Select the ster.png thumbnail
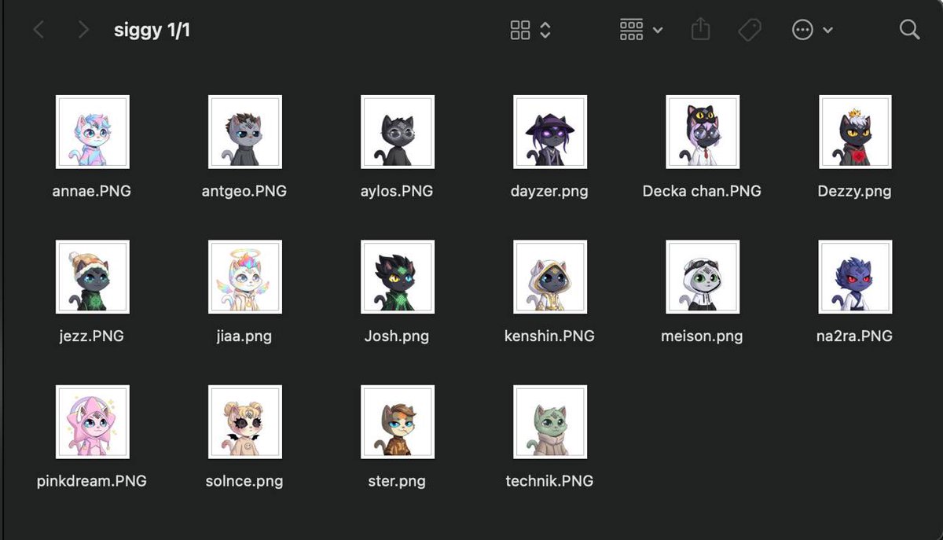 point(398,422)
